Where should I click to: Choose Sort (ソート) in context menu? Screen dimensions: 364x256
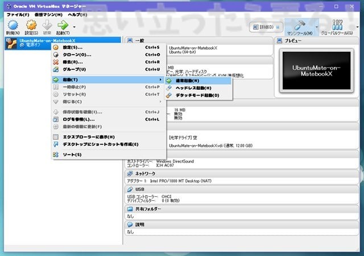(x=109, y=155)
